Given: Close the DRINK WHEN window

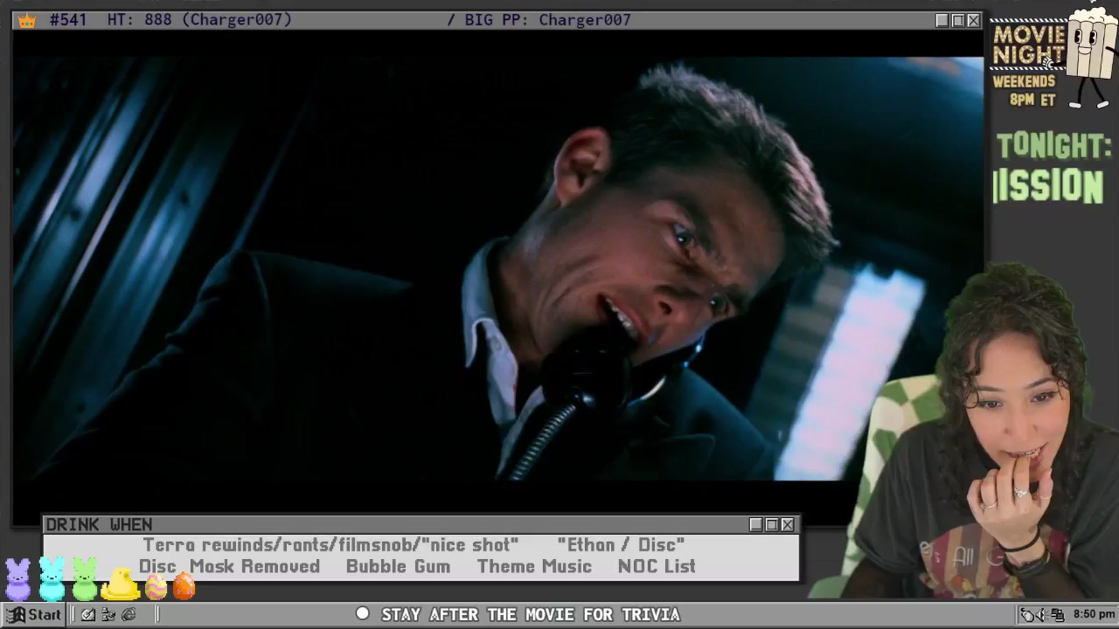Looking at the screenshot, I should click(787, 525).
